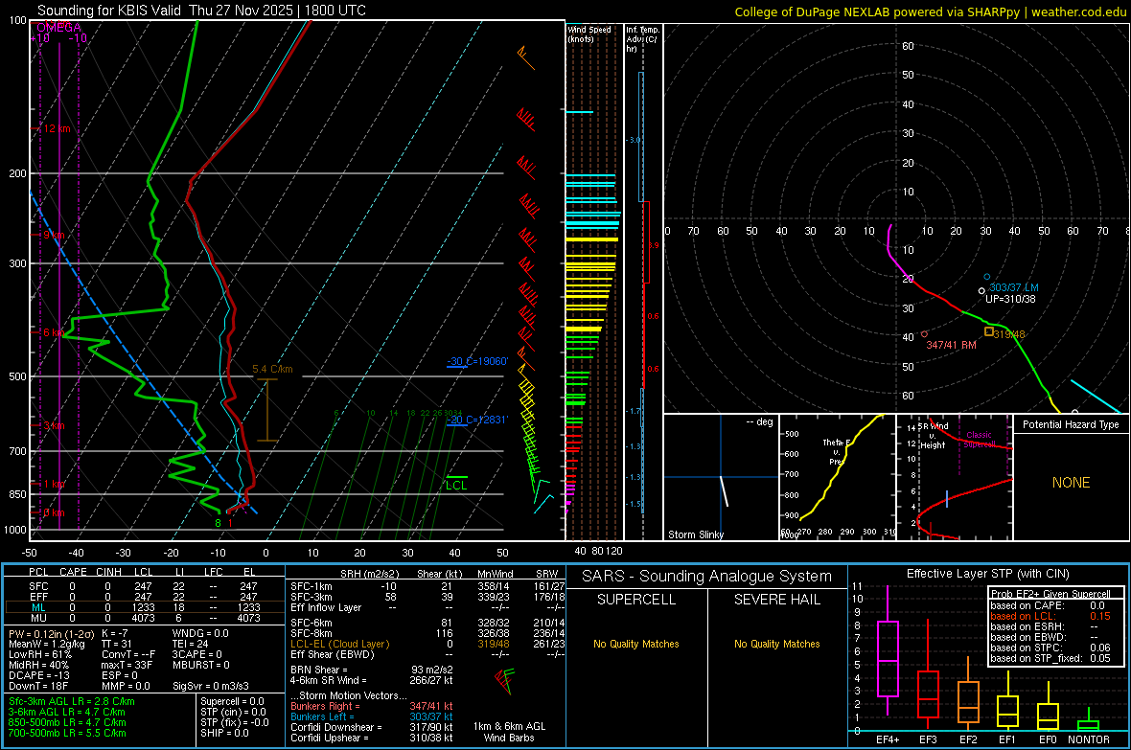
Task: Click the maxT = 33F value
Action: click(127, 664)
